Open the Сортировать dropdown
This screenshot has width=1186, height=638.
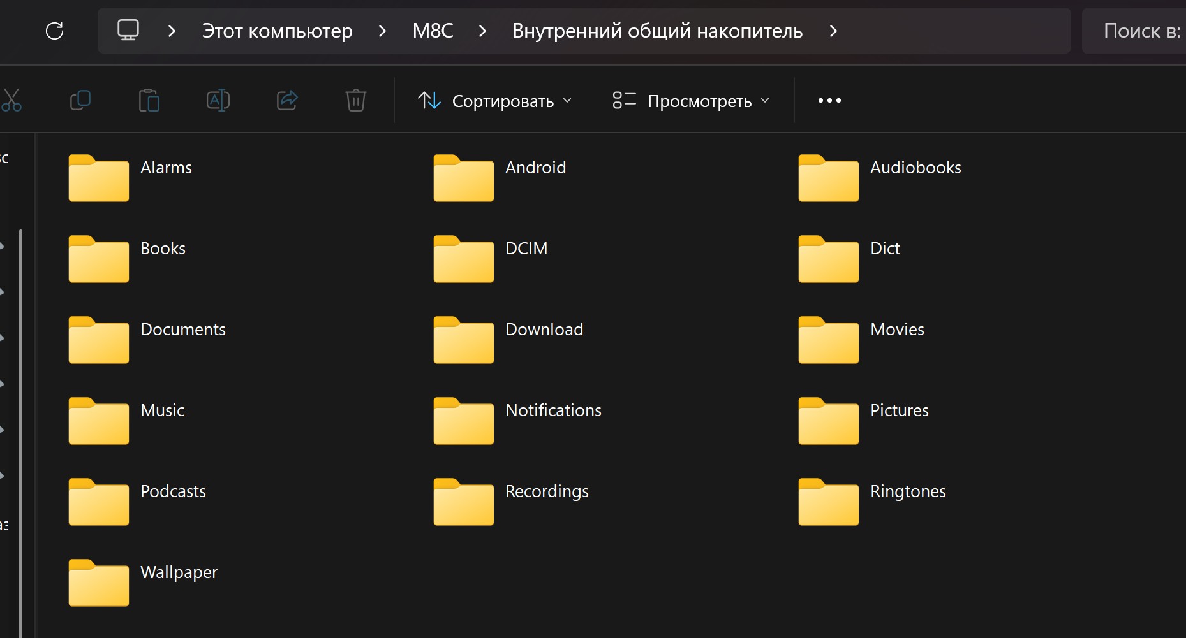[x=495, y=101]
